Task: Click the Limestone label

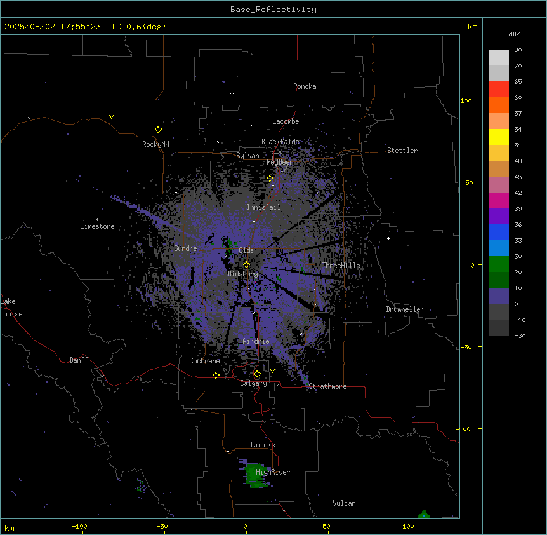Action: pyautogui.click(x=97, y=226)
